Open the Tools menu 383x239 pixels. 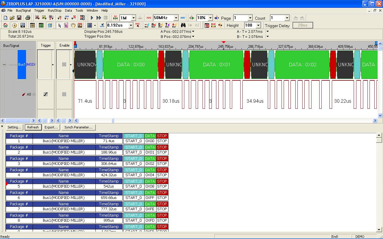(79, 10)
